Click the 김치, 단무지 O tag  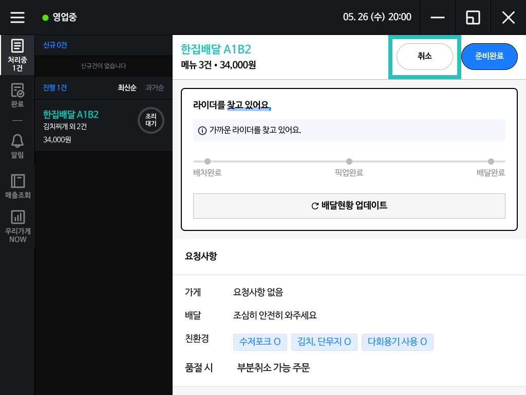click(324, 342)
